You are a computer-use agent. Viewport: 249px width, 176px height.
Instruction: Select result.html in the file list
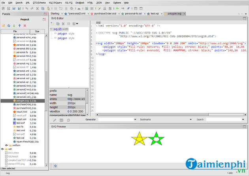pos(21,112)
